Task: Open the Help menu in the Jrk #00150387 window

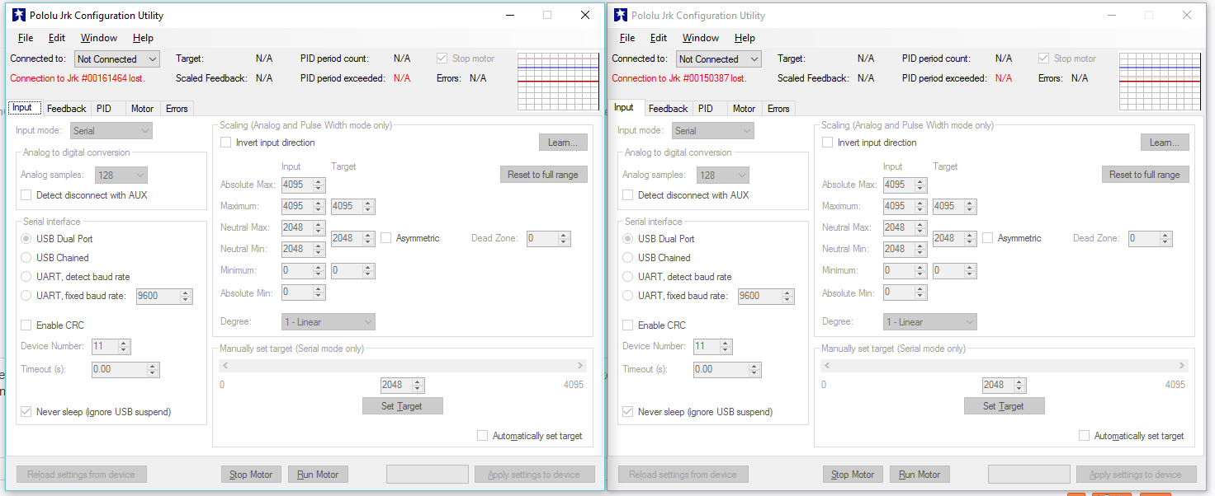Action: [745, 38]
